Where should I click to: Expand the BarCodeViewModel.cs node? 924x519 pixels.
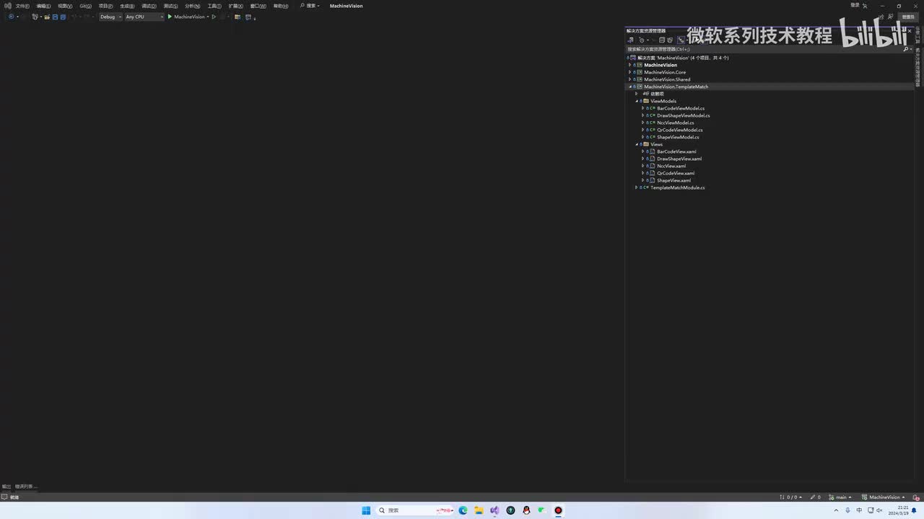coord(642,108)
